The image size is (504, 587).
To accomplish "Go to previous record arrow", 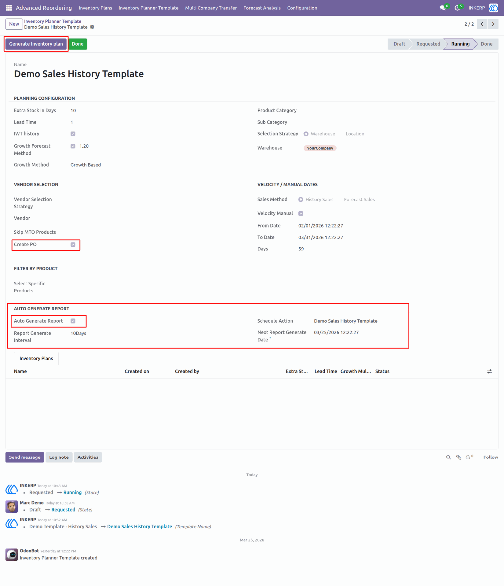I will (x=482, y=24).
